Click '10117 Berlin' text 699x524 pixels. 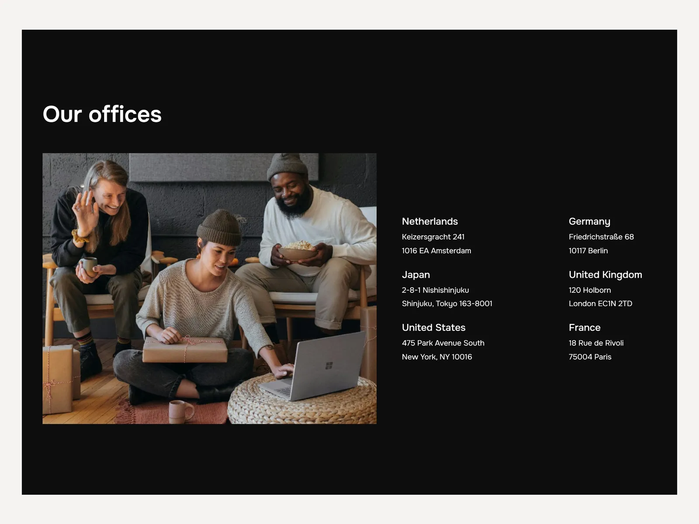point(588,251)
